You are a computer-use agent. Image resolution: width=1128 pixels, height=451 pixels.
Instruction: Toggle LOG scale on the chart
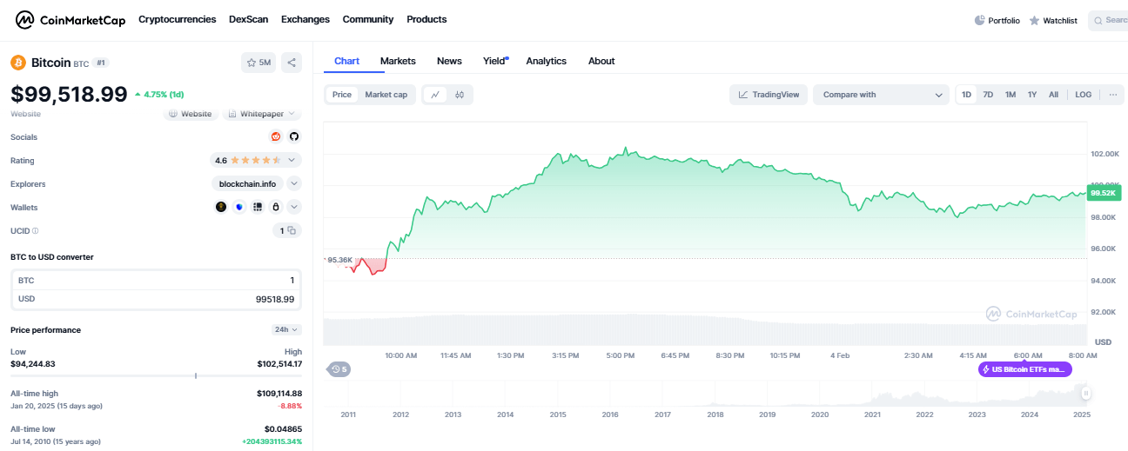coord(1083,95)
